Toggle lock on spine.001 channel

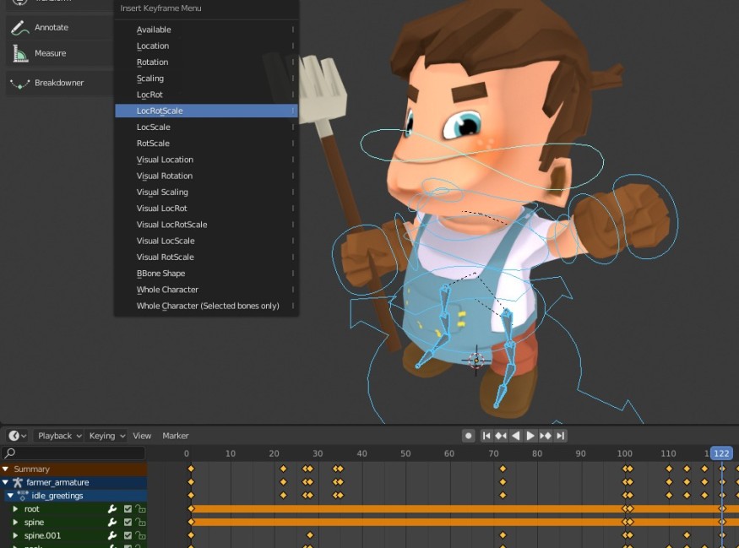140,535
